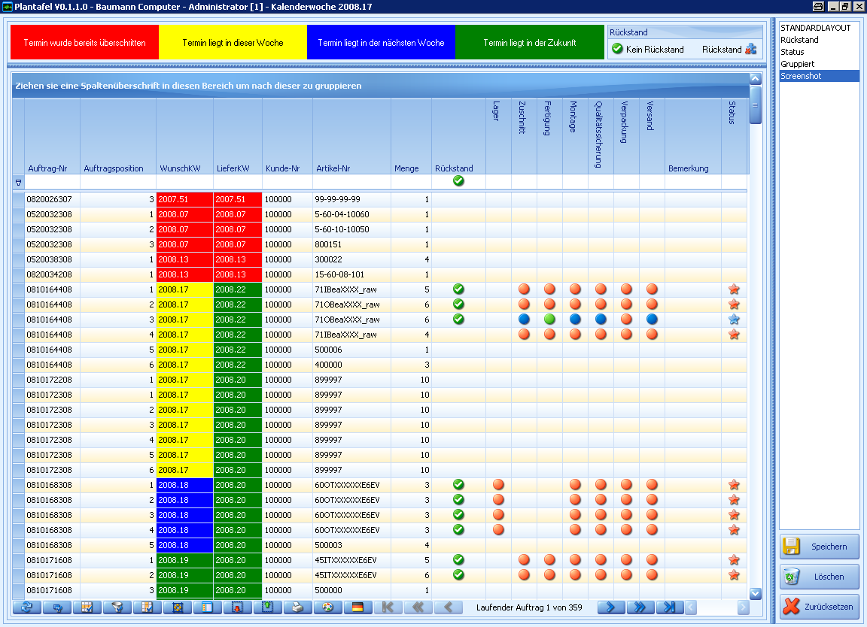Viewport: 867px width, 627px height.
Task: Click the Rückstand puzzle icon in legend
Action: pos(750,49)
